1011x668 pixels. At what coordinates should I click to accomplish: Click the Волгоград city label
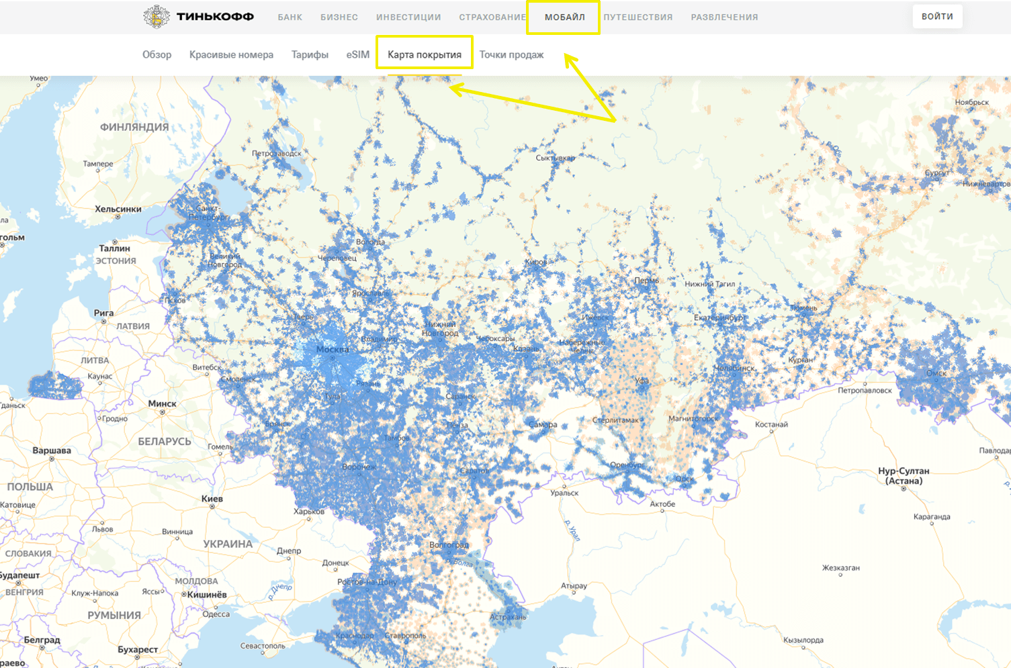point(449,545)
